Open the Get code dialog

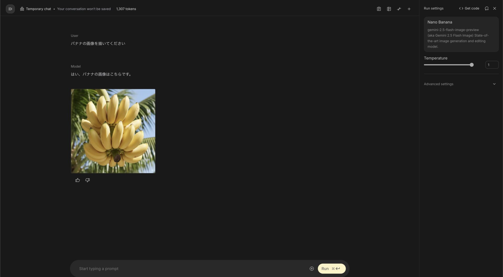pyautogui.click(x=469, y=8)
